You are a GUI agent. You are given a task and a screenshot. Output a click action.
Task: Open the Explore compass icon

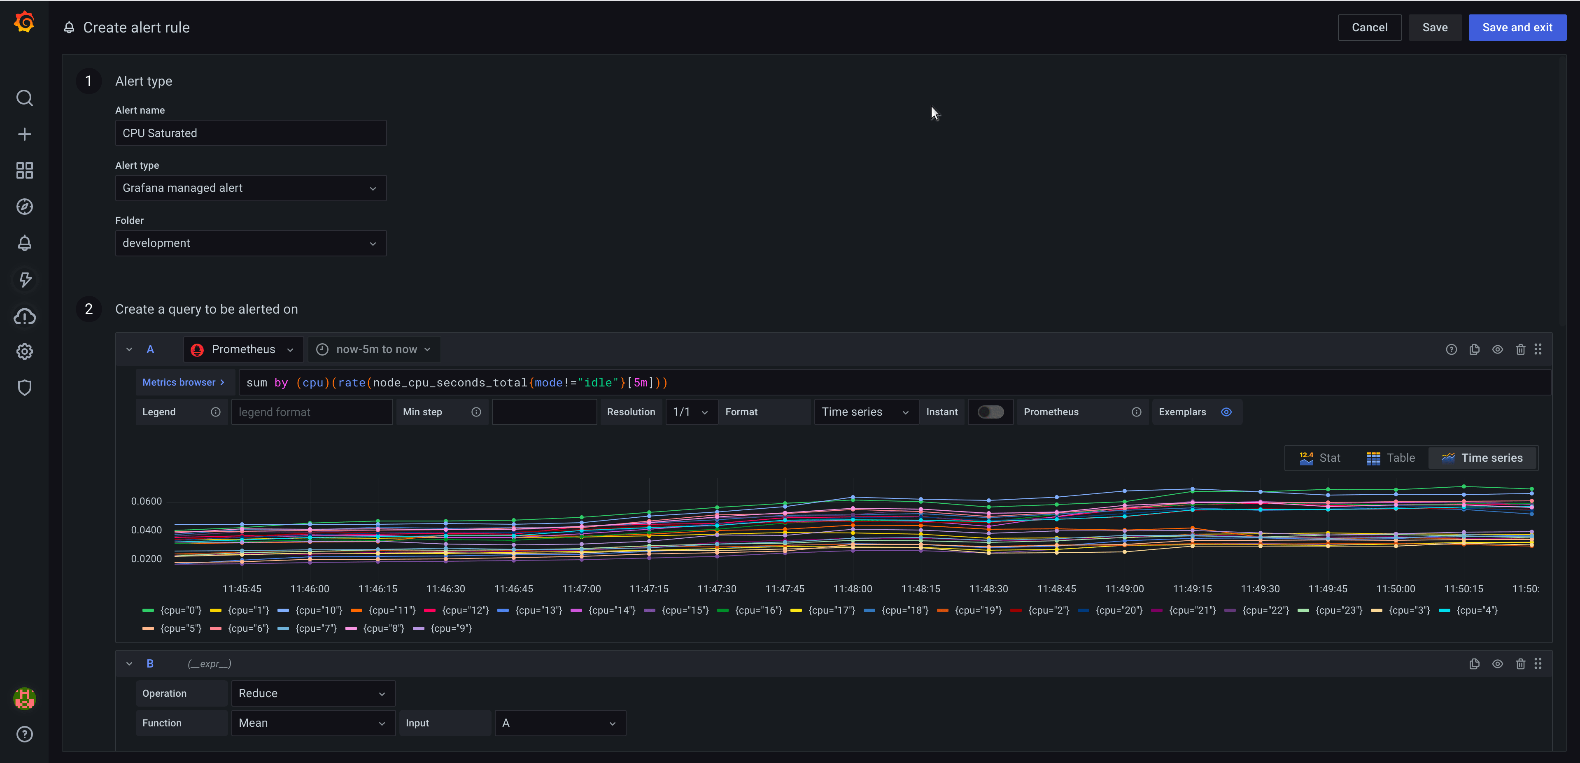coord(25,207)
